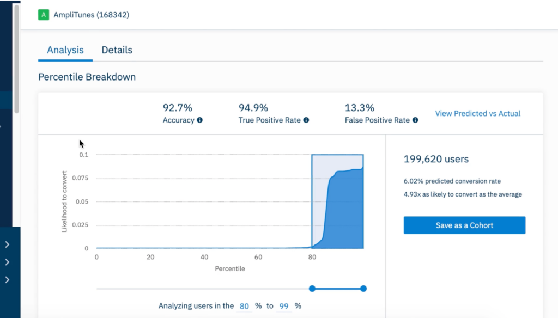Open the Details tab

tap(117, 50)
